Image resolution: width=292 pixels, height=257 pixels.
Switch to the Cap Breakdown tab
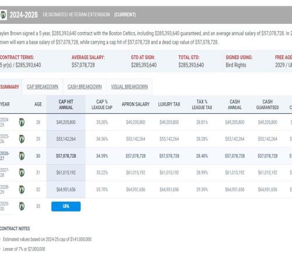(x=43, y=86)
